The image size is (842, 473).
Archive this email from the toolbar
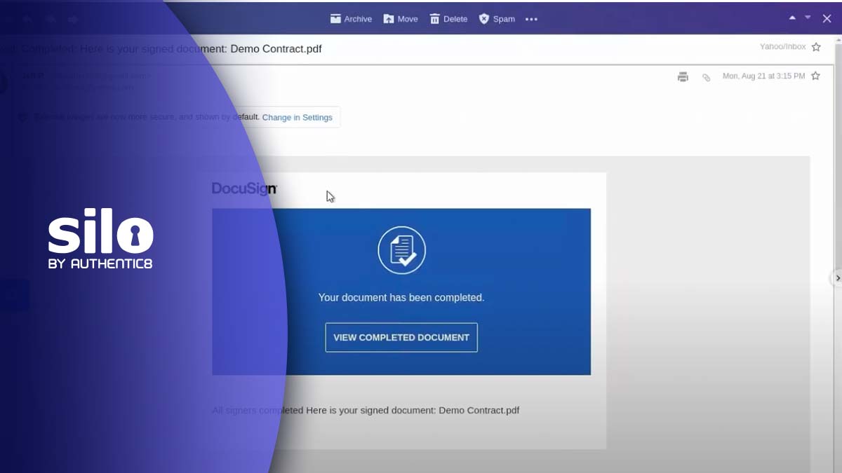point(351,19)
